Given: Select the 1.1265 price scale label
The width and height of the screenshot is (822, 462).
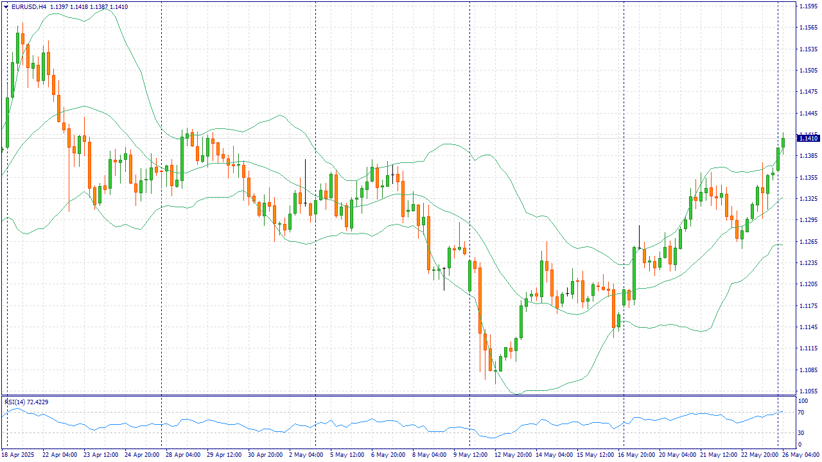Looking at the screenshot, I should coord(808,241).
